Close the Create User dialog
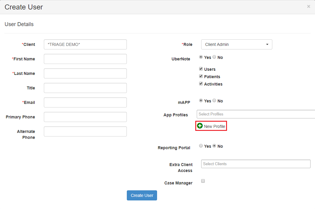This screenshot has height=209, width=315. pos(308,7)
